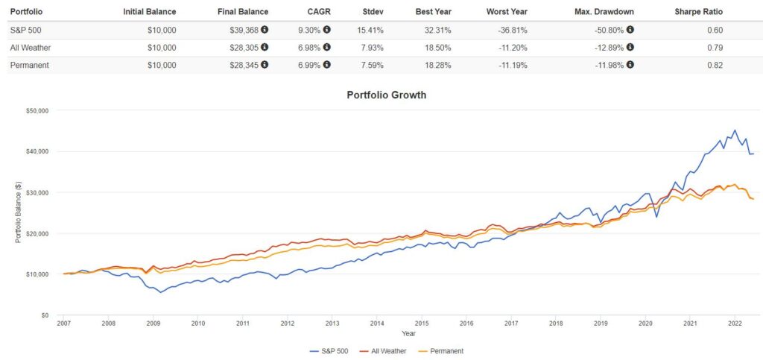Click the Worst Year column header
The width and height of the screenshot is (763, 360).
507,12
